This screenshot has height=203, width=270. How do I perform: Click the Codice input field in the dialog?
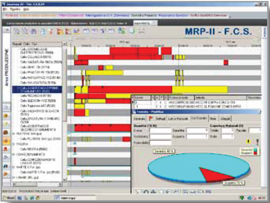coord(160,130)
